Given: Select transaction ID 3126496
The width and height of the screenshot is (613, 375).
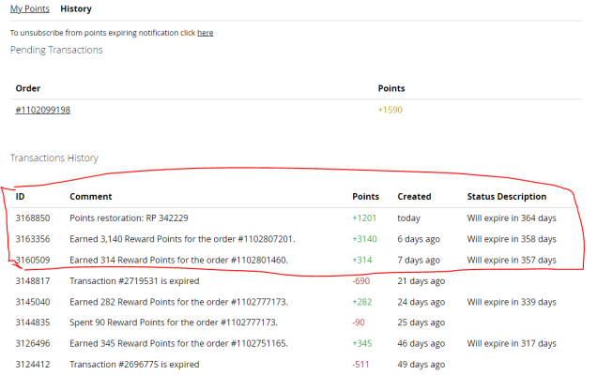Looking at the screenshot, I should [33, 343].
